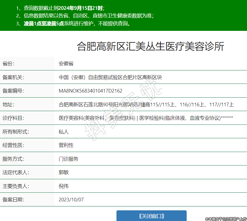Select the business nature value 营利性
The image size is (247, 221).
(x=66, y=145)
